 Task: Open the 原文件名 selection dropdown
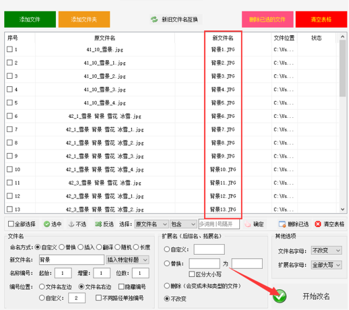(x=151, y=224)
